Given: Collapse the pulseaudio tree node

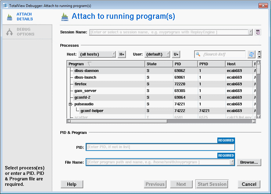Looking at the screenshot, I should pyautogui.click(x=70, y=104).
